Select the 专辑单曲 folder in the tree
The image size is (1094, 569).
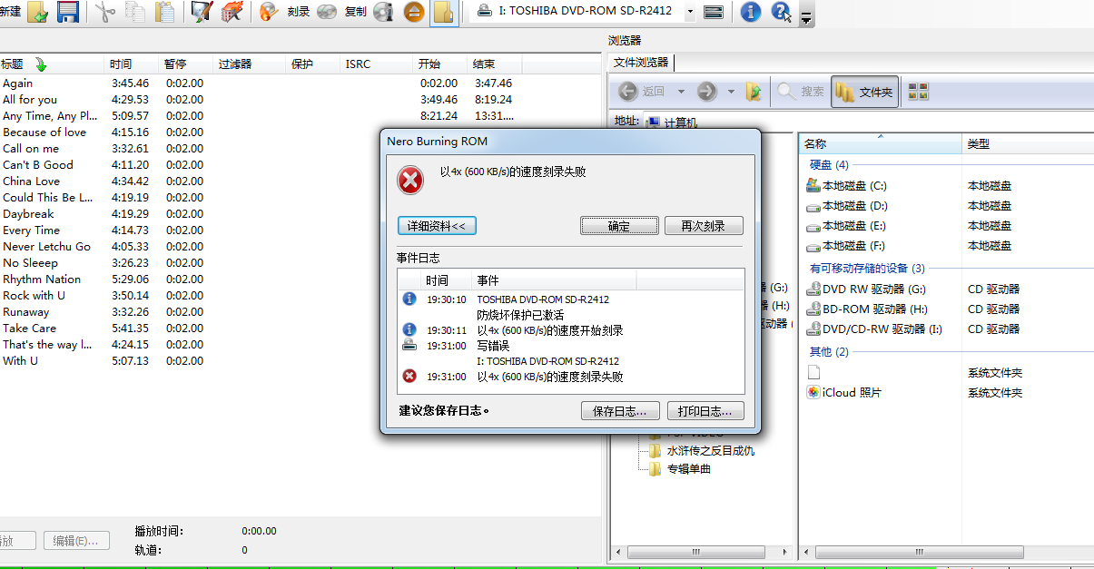[680, 469]
